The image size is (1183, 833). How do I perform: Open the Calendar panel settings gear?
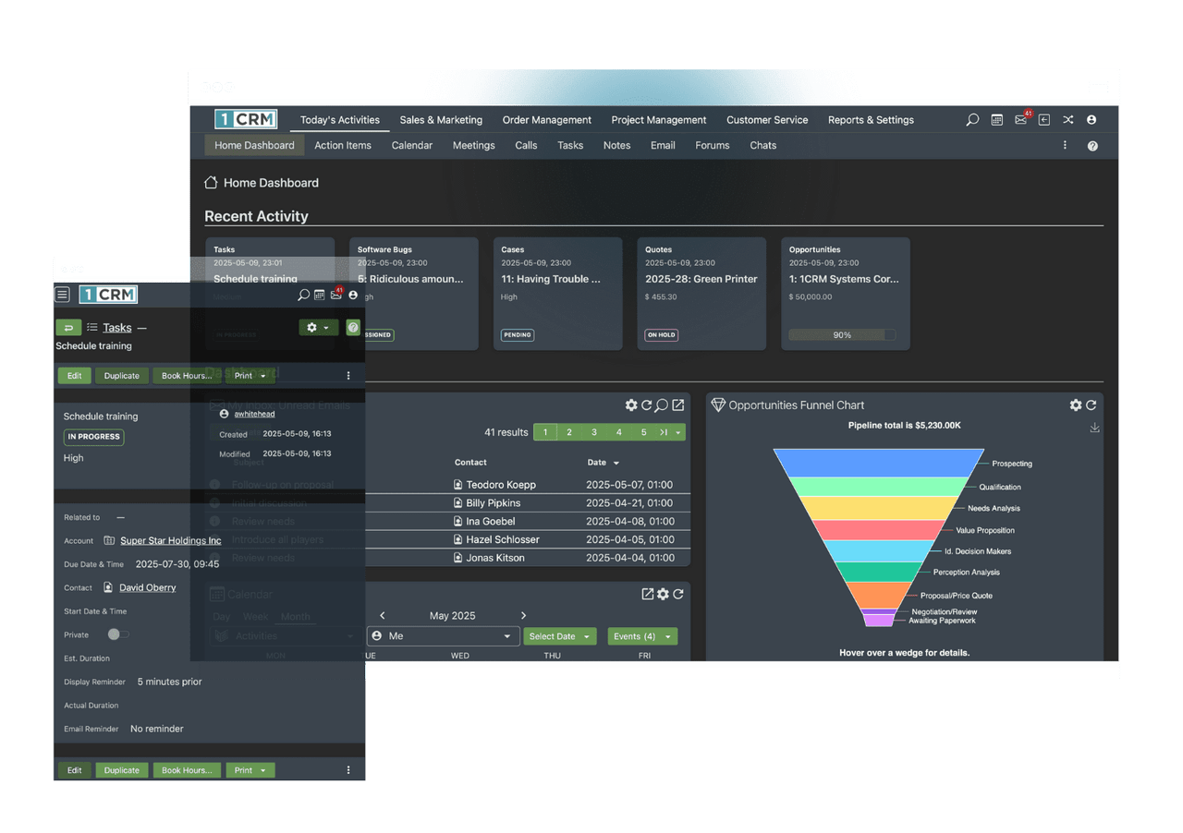tap(663, 594)
